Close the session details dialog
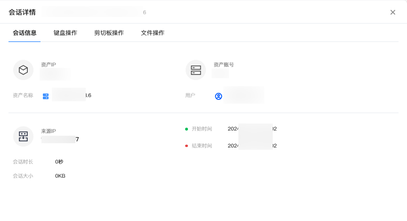407x221 pixels. coord(392,12)
